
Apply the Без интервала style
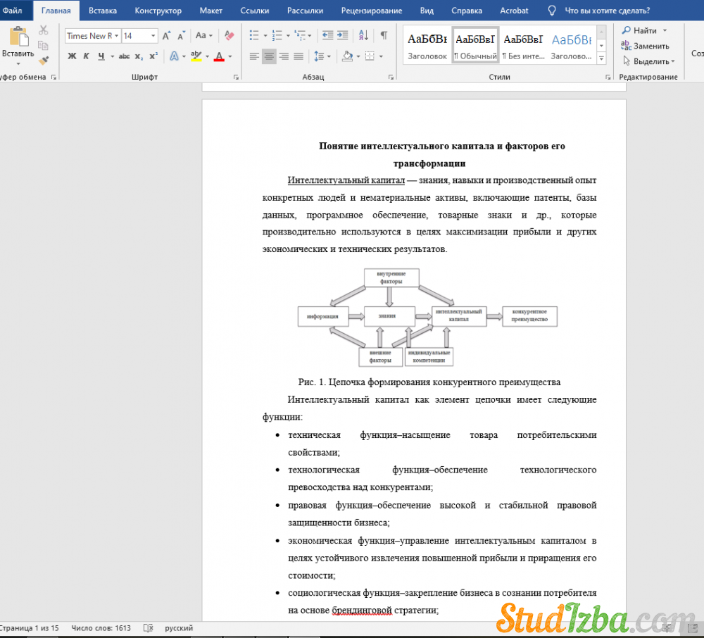(523, 45)
